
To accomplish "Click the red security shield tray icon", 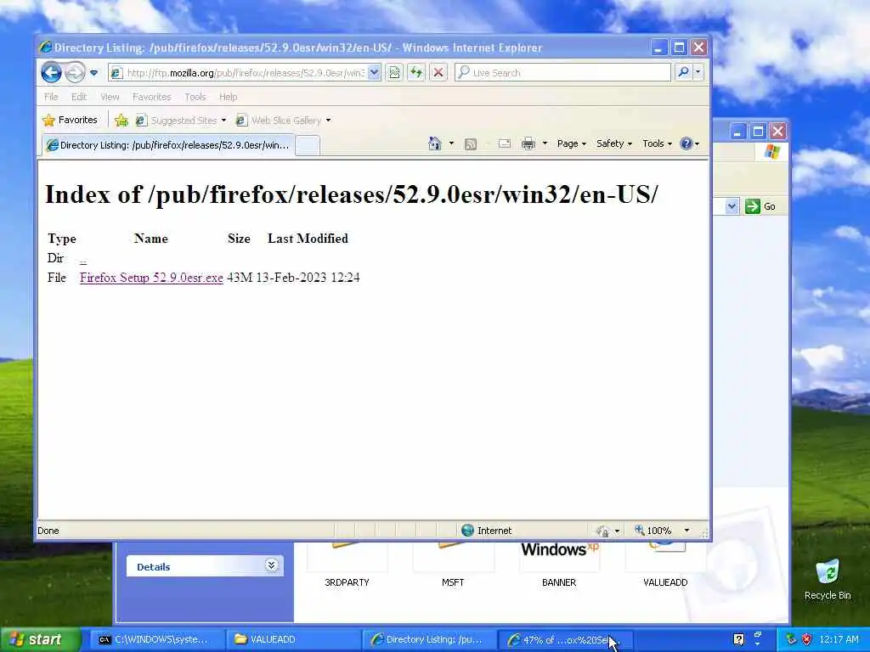I will pos(807,639).
